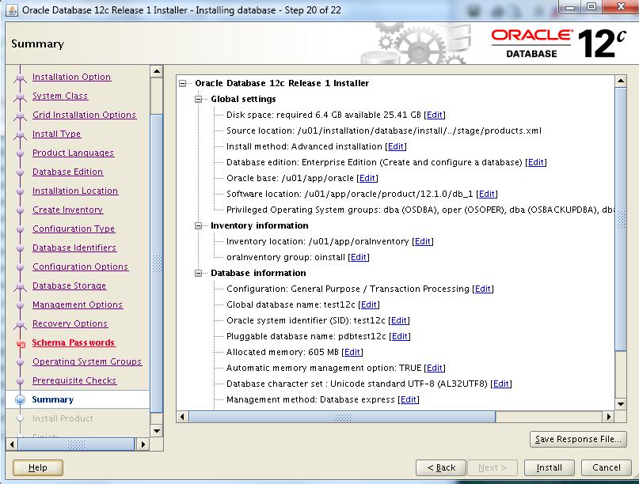The image size is (639, 484).
Task: Edit the Global database name test12c
Action: [369, 305]
